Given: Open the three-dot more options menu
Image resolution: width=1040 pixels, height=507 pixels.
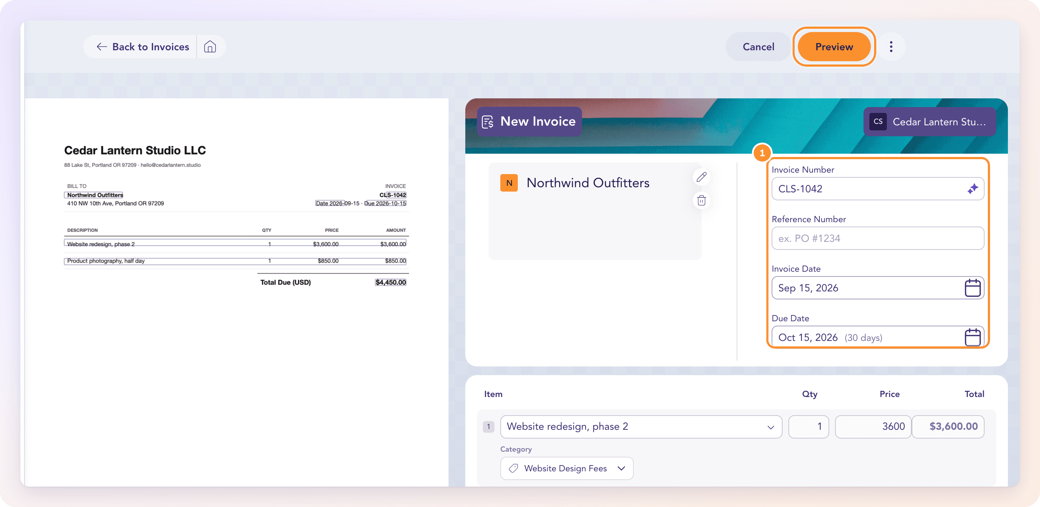Looking at the screenshot, I should click(891, 47).
